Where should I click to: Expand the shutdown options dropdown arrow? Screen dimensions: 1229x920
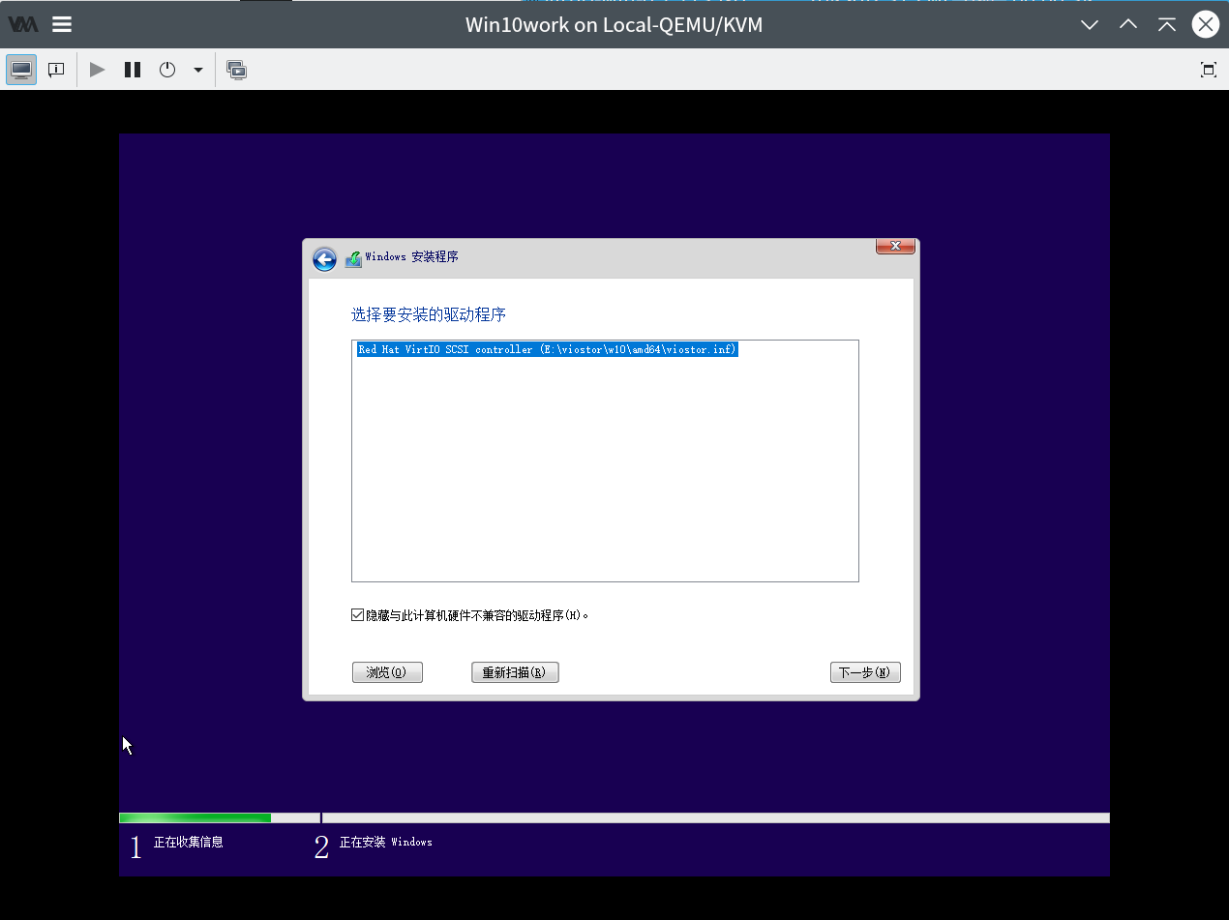198,70
